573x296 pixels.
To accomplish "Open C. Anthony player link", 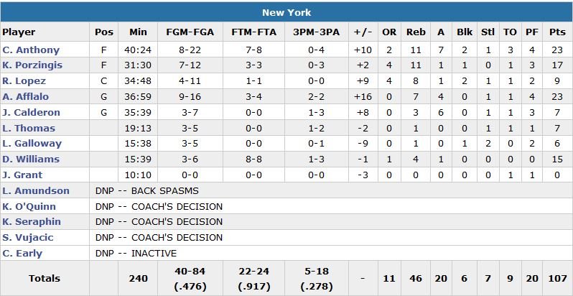I will (31, 50).
